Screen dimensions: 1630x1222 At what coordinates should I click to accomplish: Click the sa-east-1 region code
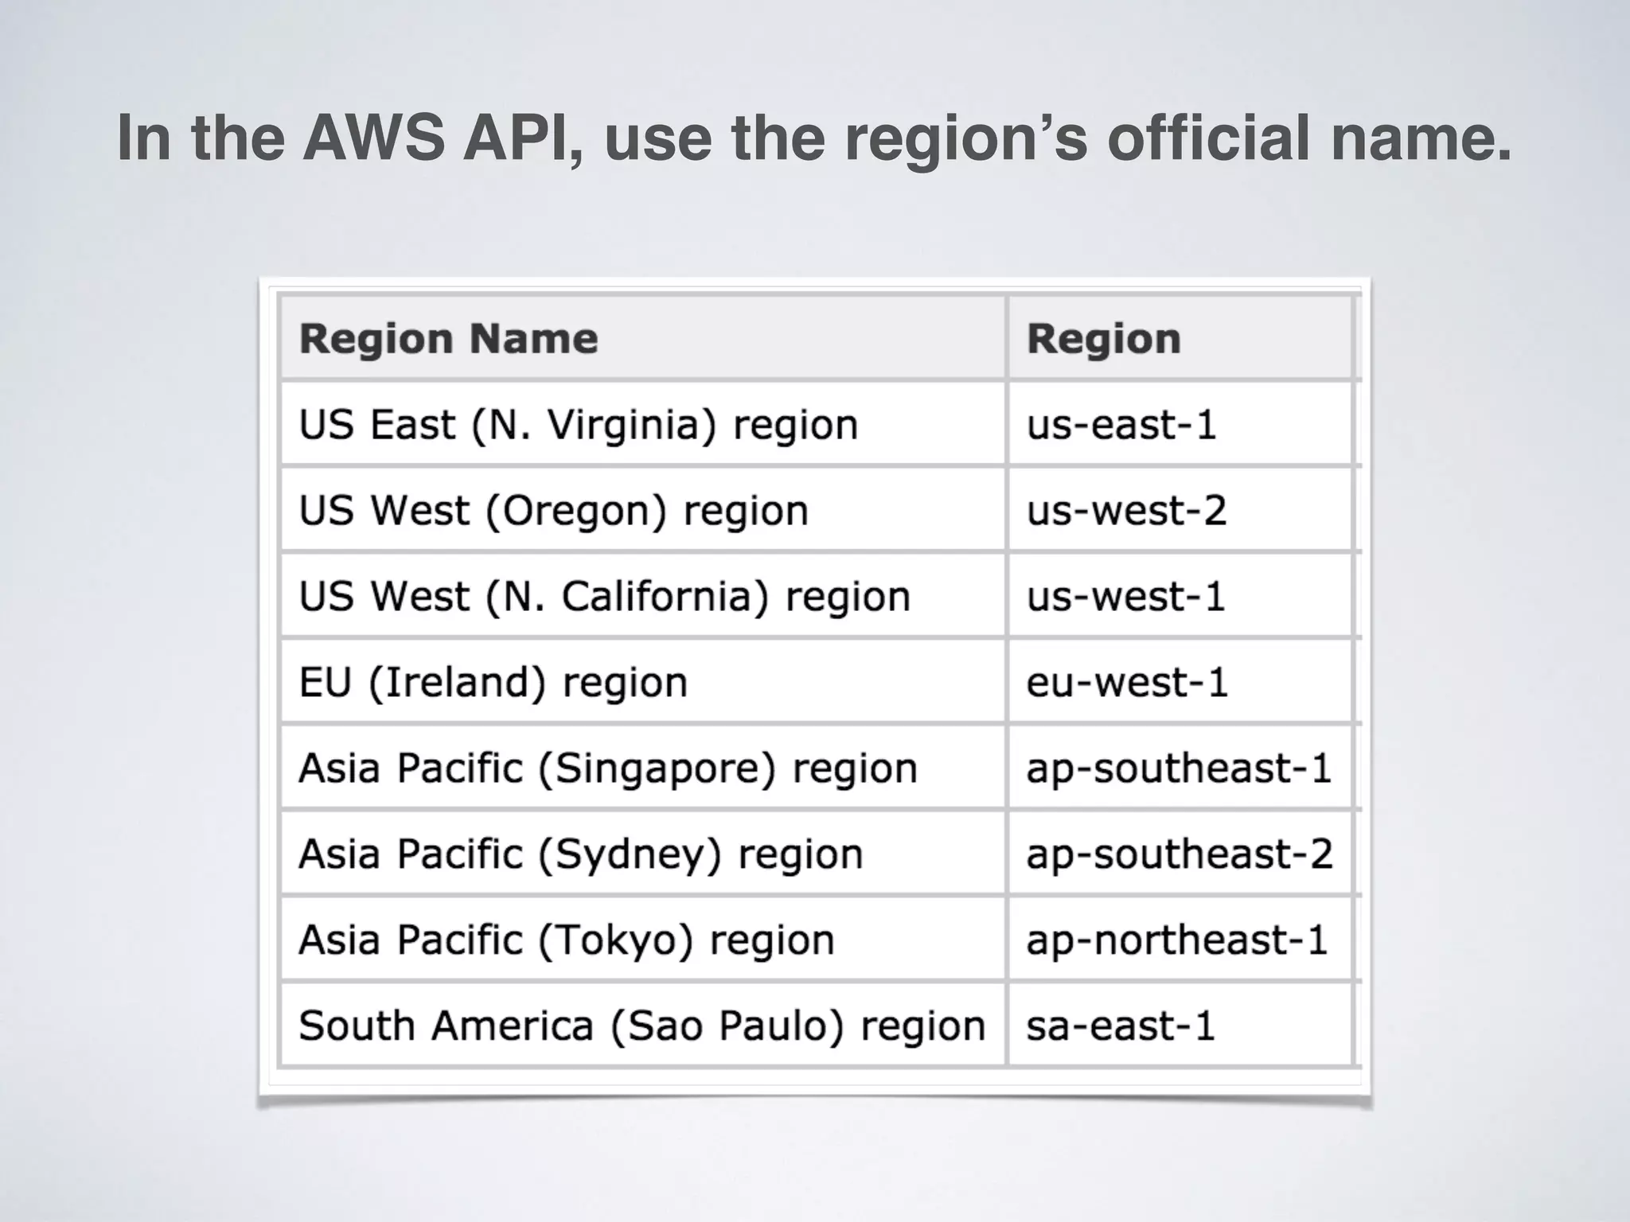[1120, 1025]
